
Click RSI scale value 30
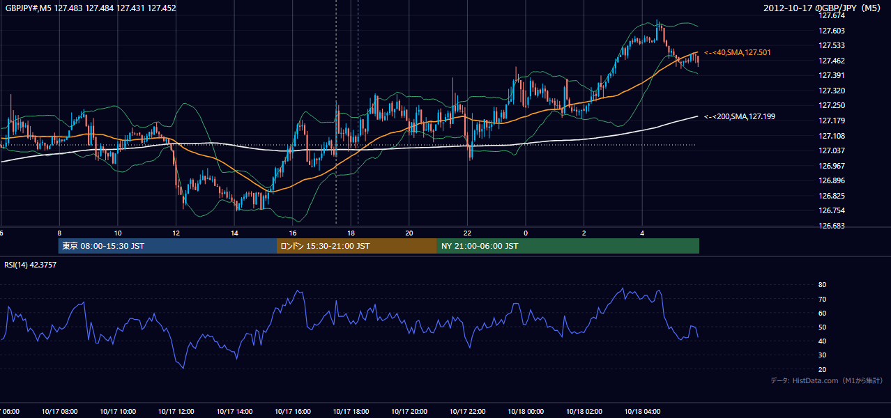[x=823, y=355]
